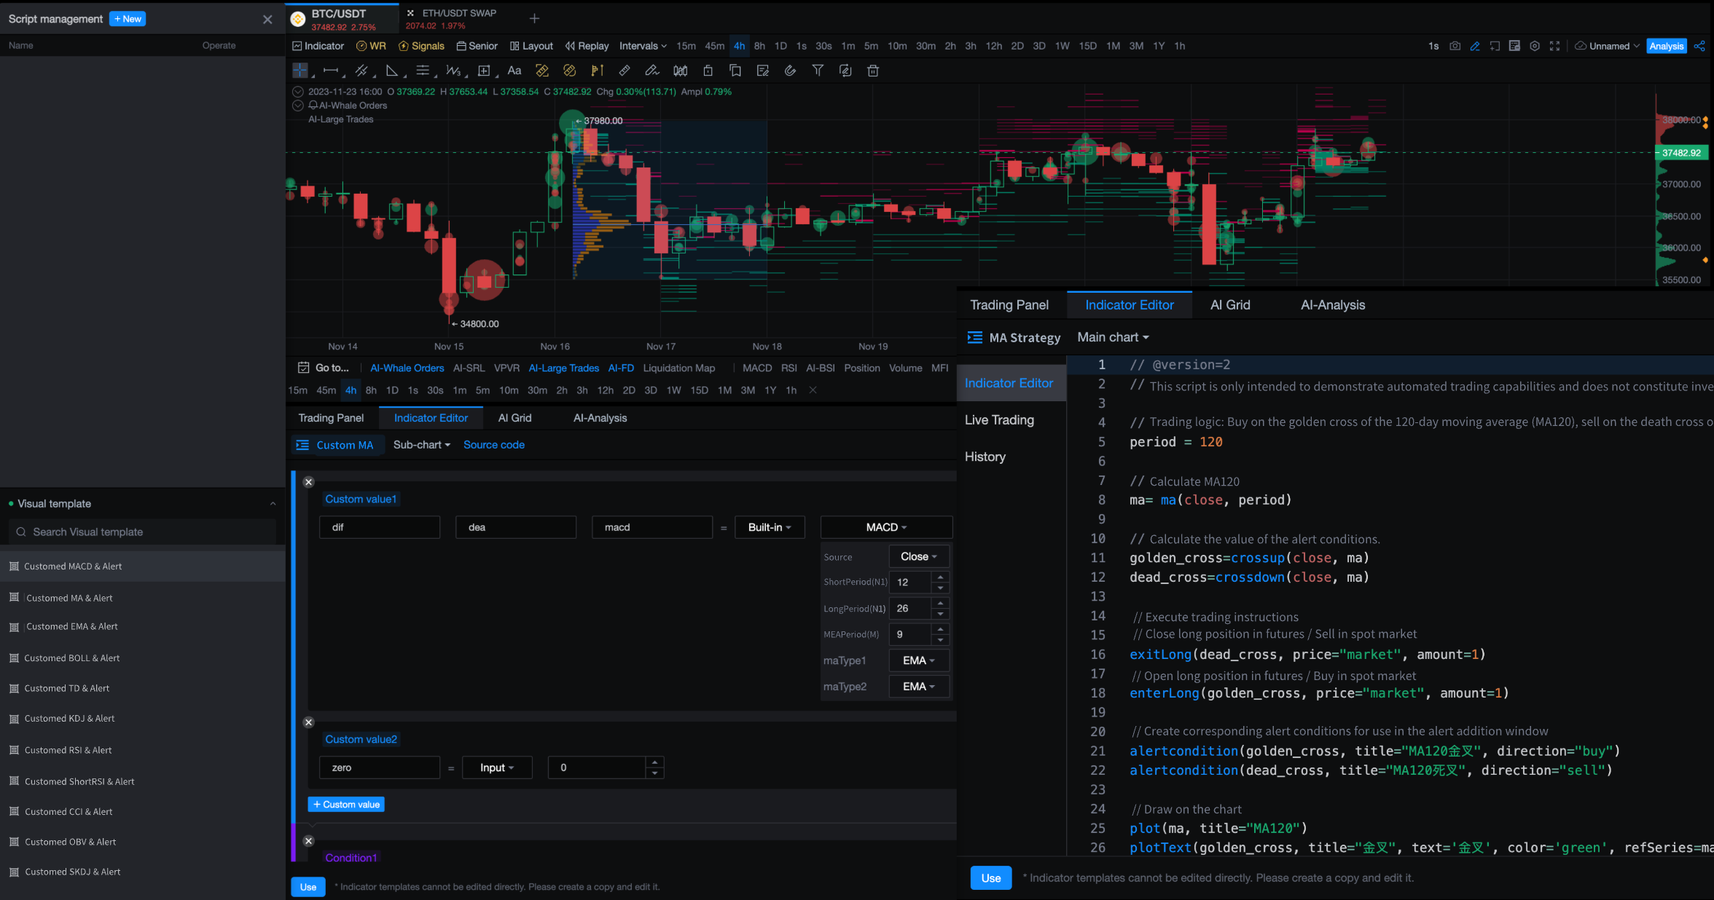Click the share icon next to Analysis

pyautogui.click(x=1699, y=46)
